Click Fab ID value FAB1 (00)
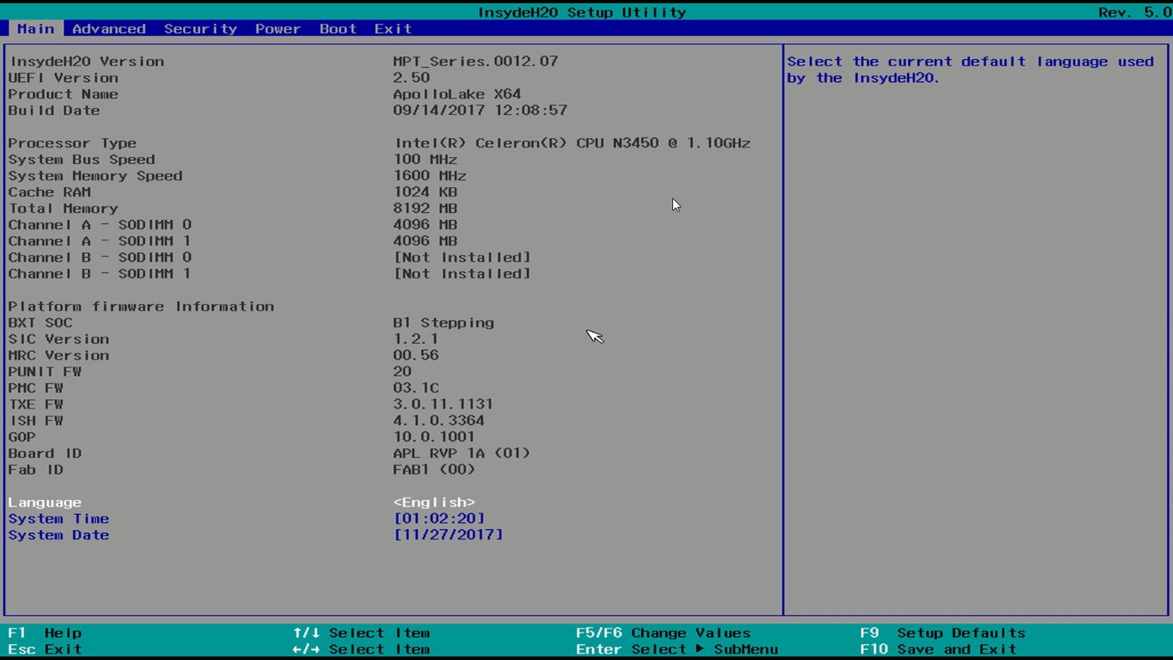Viewport: 1173px width, 660px height. coord(434,470)
